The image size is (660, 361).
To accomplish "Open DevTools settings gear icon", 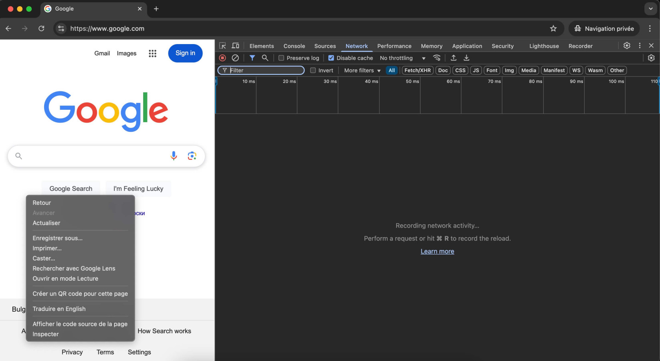I will click(627, 46).
